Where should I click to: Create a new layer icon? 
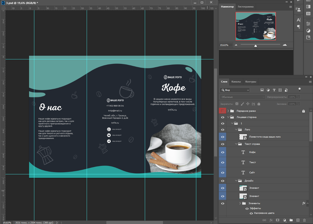[x=298, y=220]
